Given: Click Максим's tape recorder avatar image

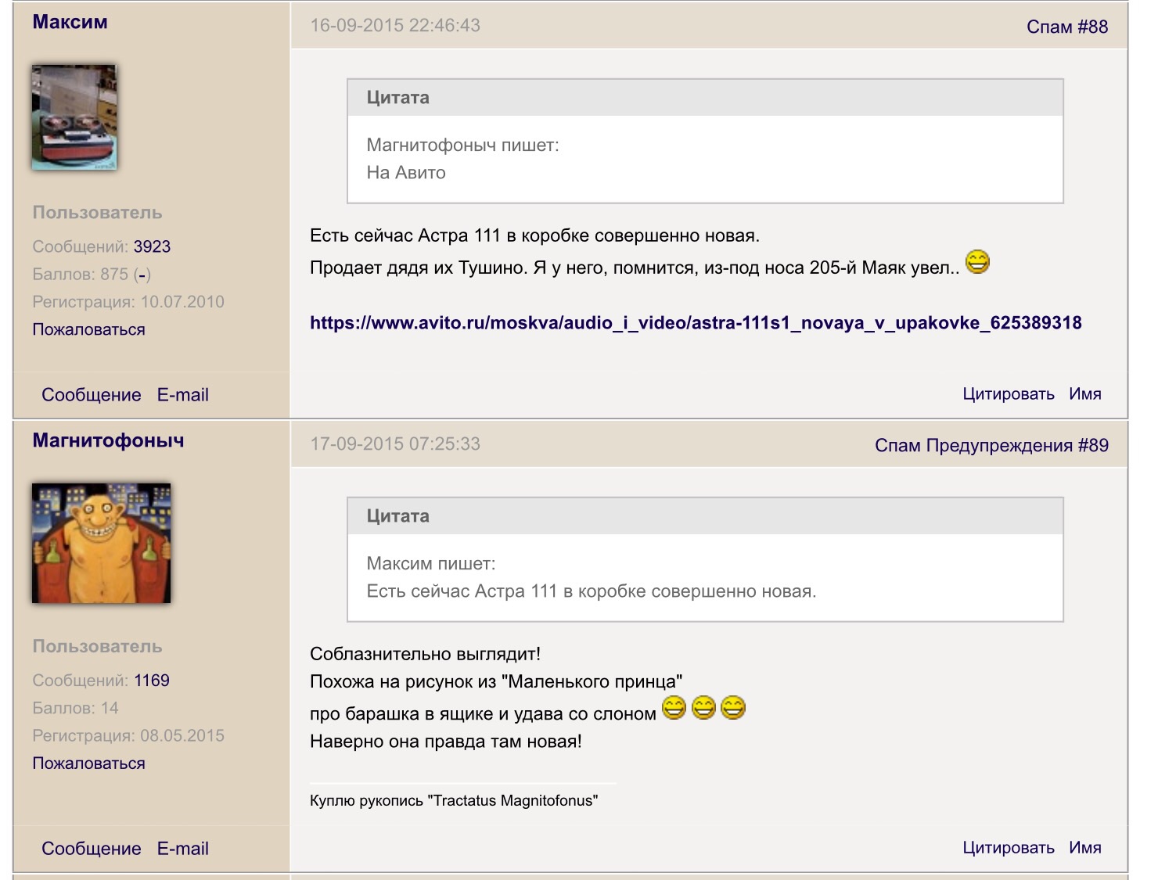Looking at the screenshot, I should point(74,117).
